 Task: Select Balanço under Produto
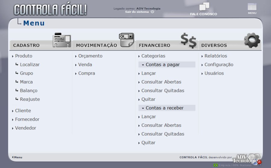pyautogui.click(x=29, y=91)
